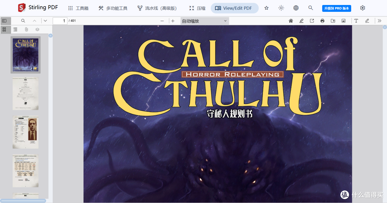Open the settings gear icon
This screenshot has width=387, height=203.
362,8
